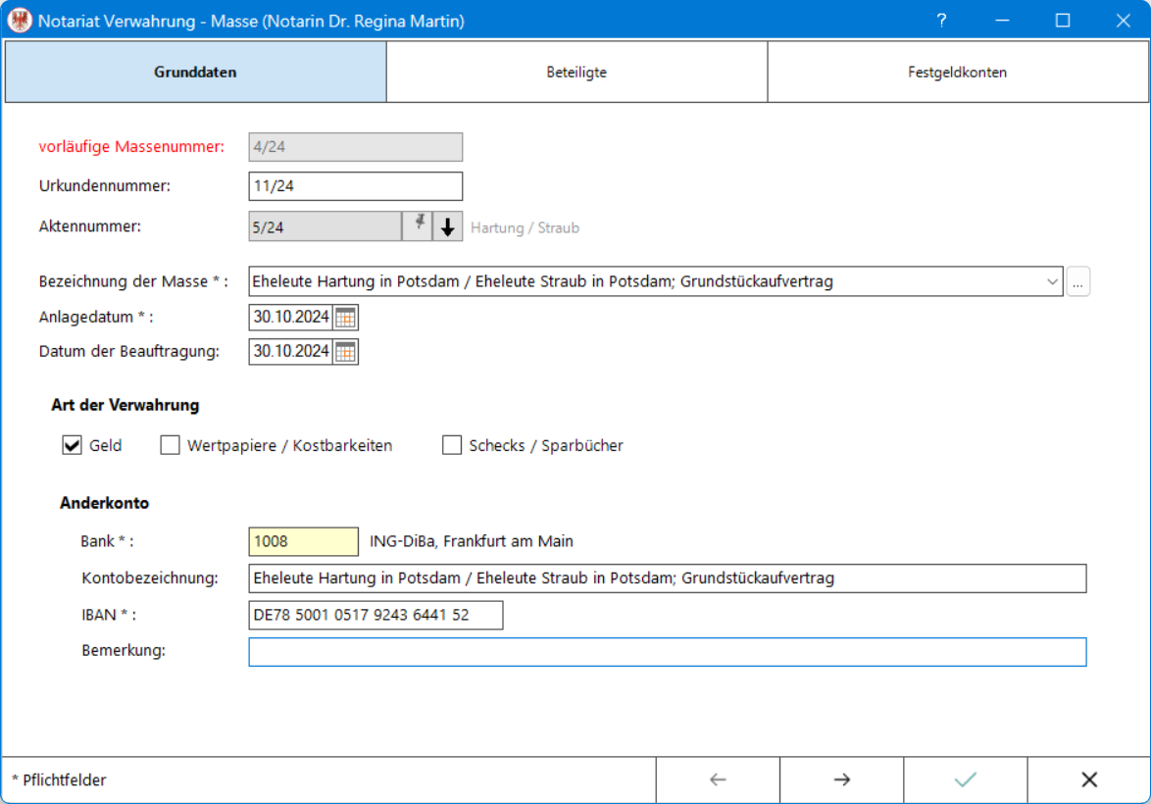The image size is (1151, 804).
Task: Open the calendar for Datum der Beauftragung
Action: point(346,352)
